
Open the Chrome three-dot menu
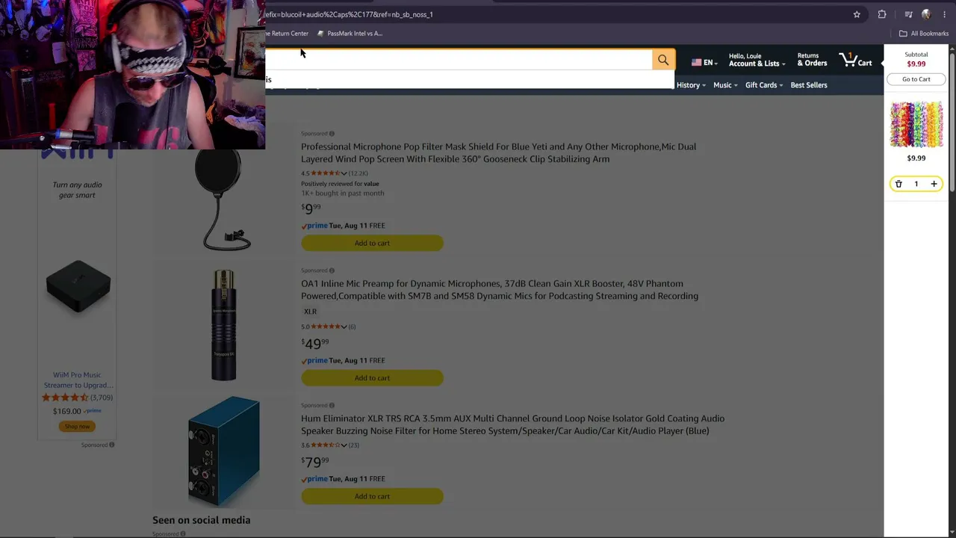point(944,14)
